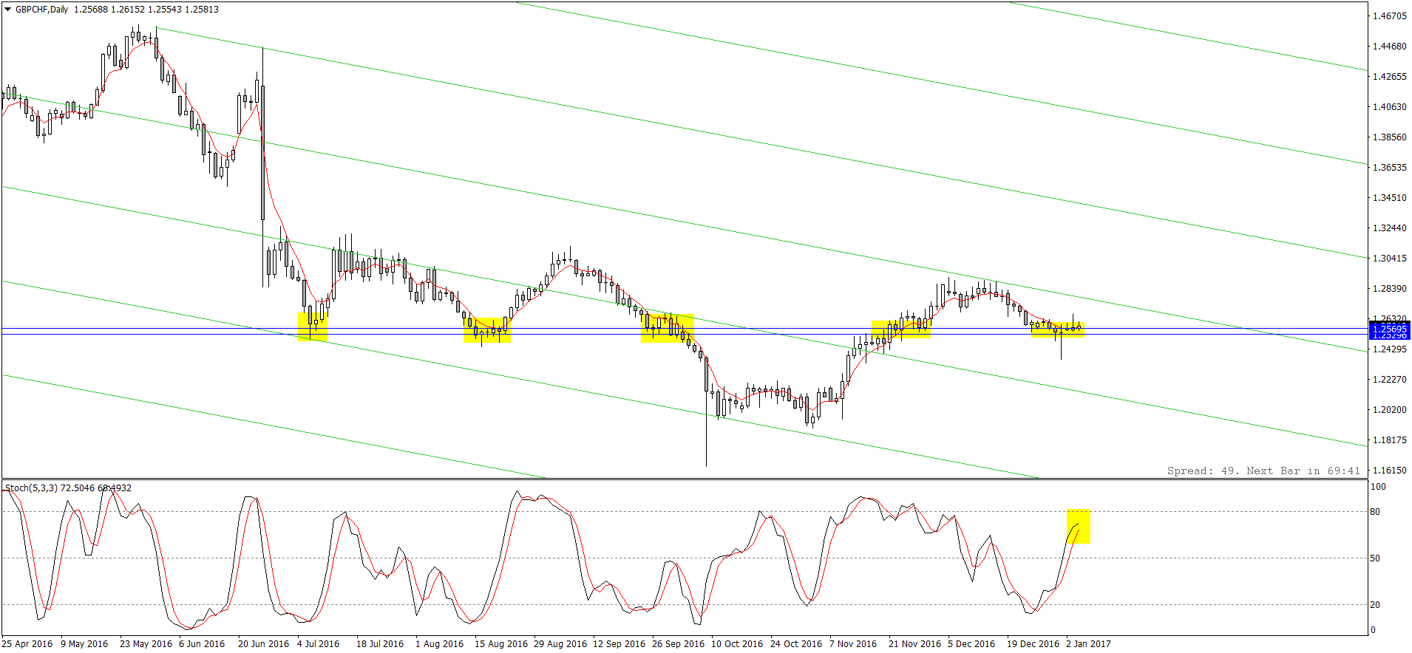Screen dimensions: 1412x653
Task: Select the 1.28390 price axis label
Action: click(x=1389, y=288)
